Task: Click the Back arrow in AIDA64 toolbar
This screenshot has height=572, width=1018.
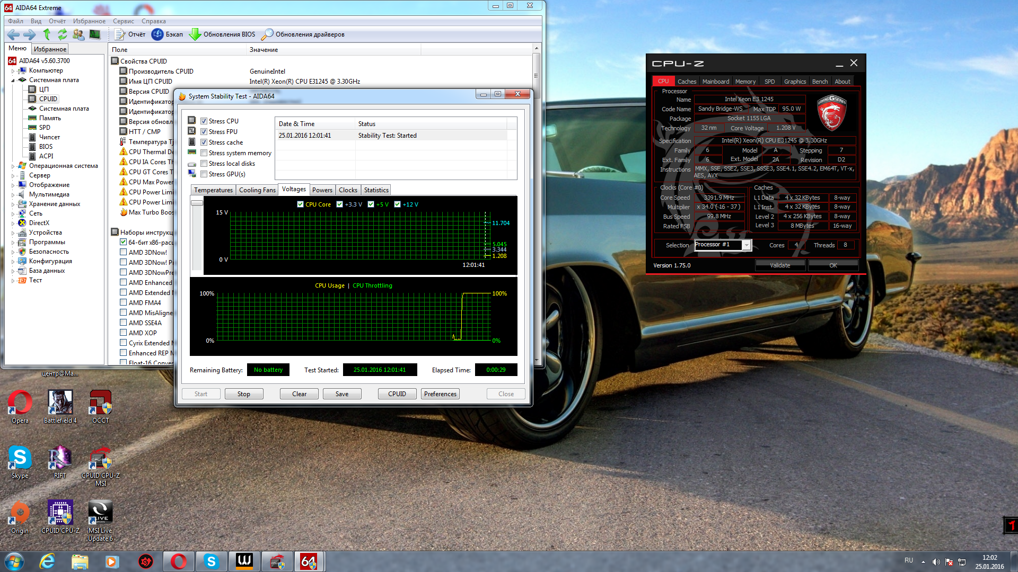Action: (x=13, y=34)
